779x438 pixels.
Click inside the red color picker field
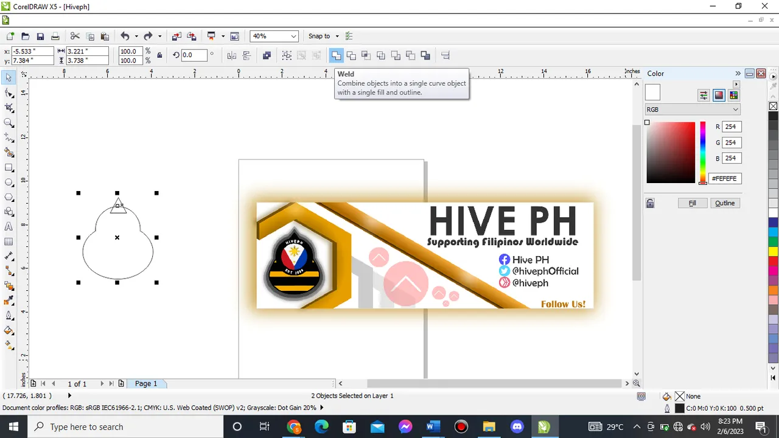(x=671, y=152)
